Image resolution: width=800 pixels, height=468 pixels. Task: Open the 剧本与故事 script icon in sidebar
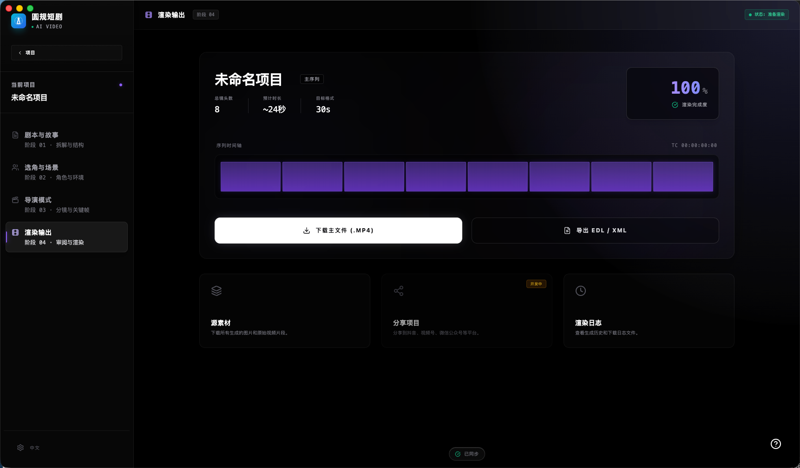coord(15,135)
